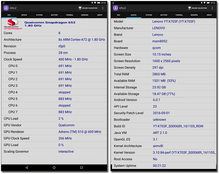This screenshot has width=219, height=174.
Task: Tap Available RAM value "1531 MB (53%)"
Action: tap(164, 81)
